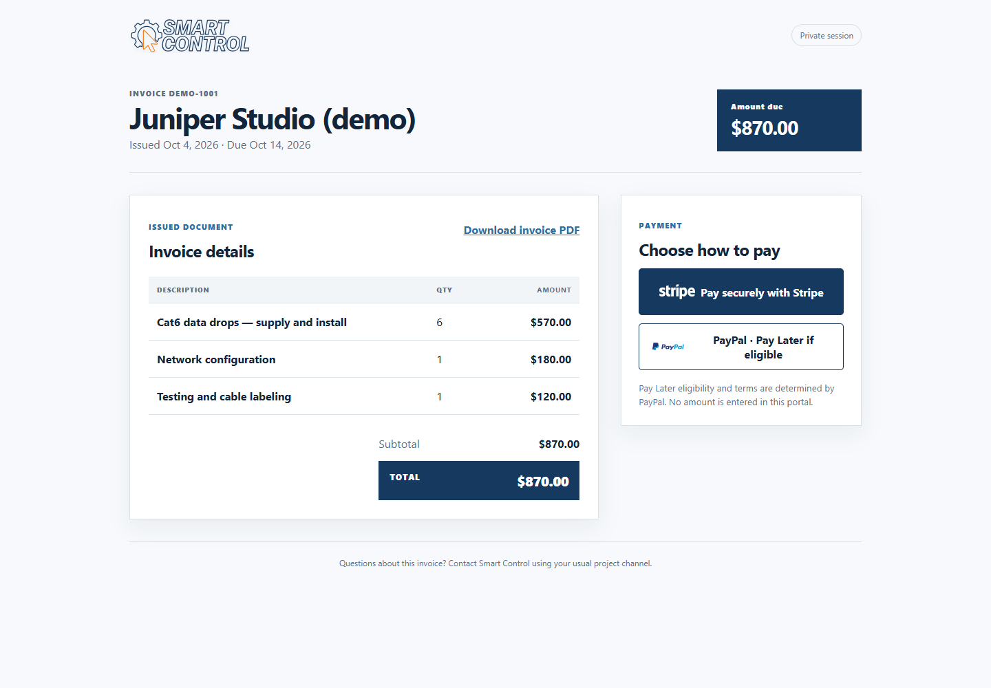Click the invoice questions footer text

coord(495,563)
